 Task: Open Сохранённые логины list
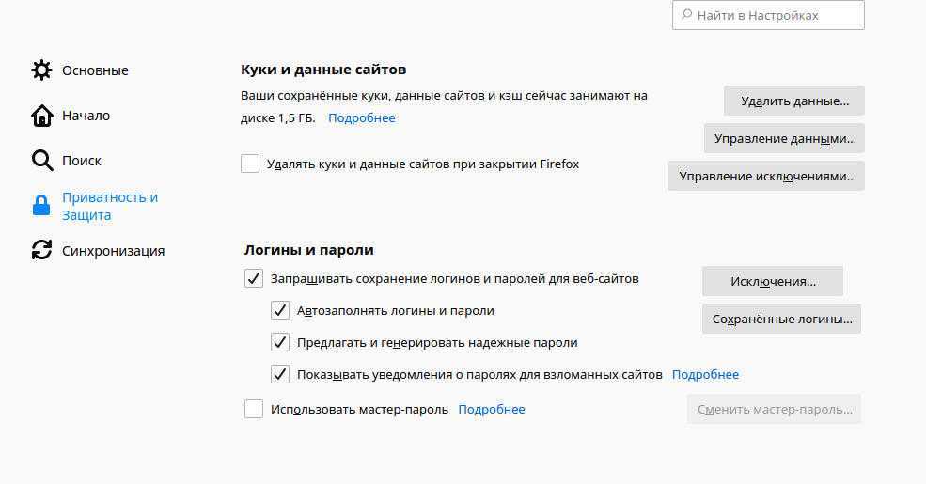coord(781,319)
